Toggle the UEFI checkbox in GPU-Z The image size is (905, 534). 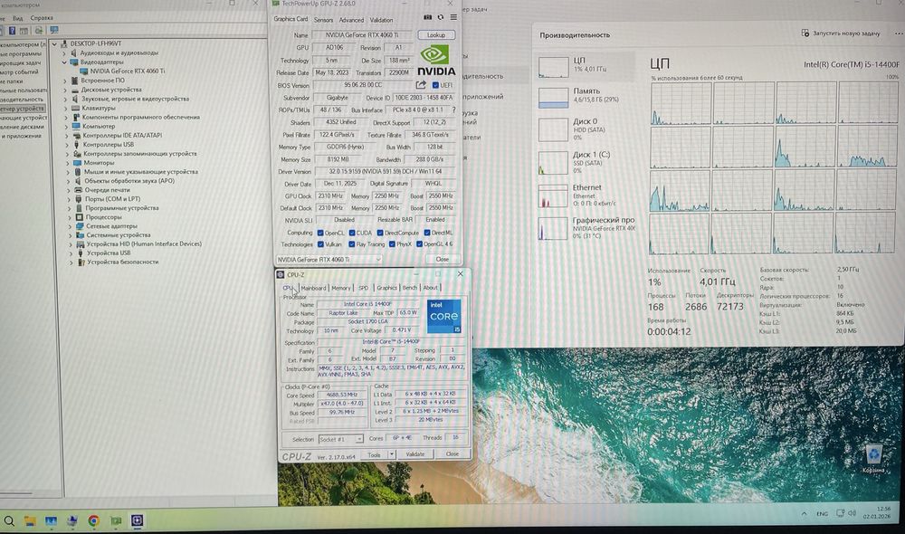(436, 85)
